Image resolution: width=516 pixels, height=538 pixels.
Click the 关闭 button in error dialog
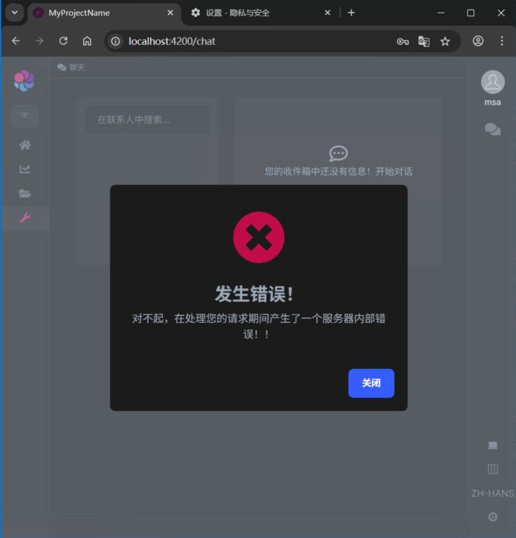(x=371, y=383)
